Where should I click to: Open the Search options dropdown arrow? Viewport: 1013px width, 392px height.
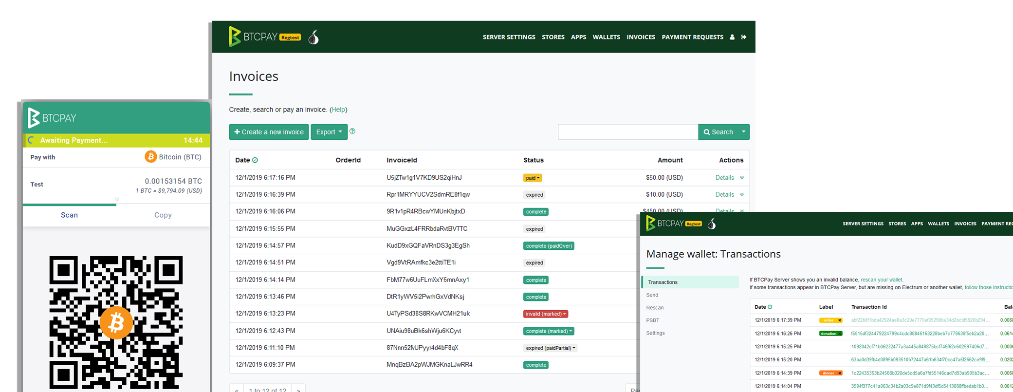point(743,132)
